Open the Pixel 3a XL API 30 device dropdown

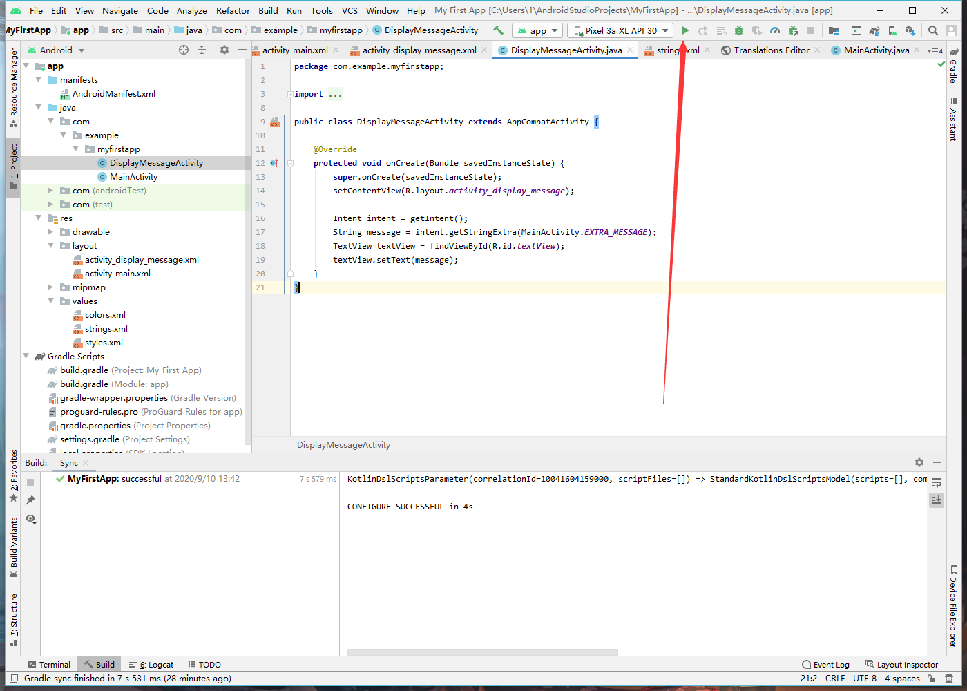click(620, 30)
